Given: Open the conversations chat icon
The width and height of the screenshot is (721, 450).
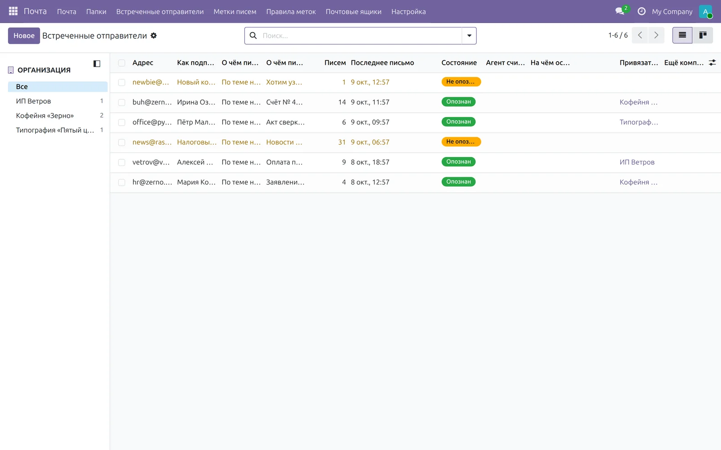Looking at the screenshot, I should [620, 11].
